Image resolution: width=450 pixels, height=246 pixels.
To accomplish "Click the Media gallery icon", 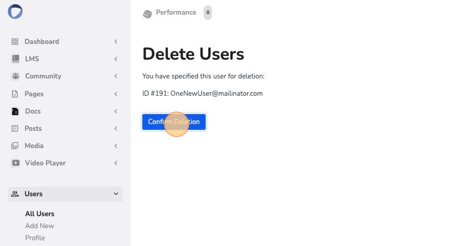I will tap(15, 146).
